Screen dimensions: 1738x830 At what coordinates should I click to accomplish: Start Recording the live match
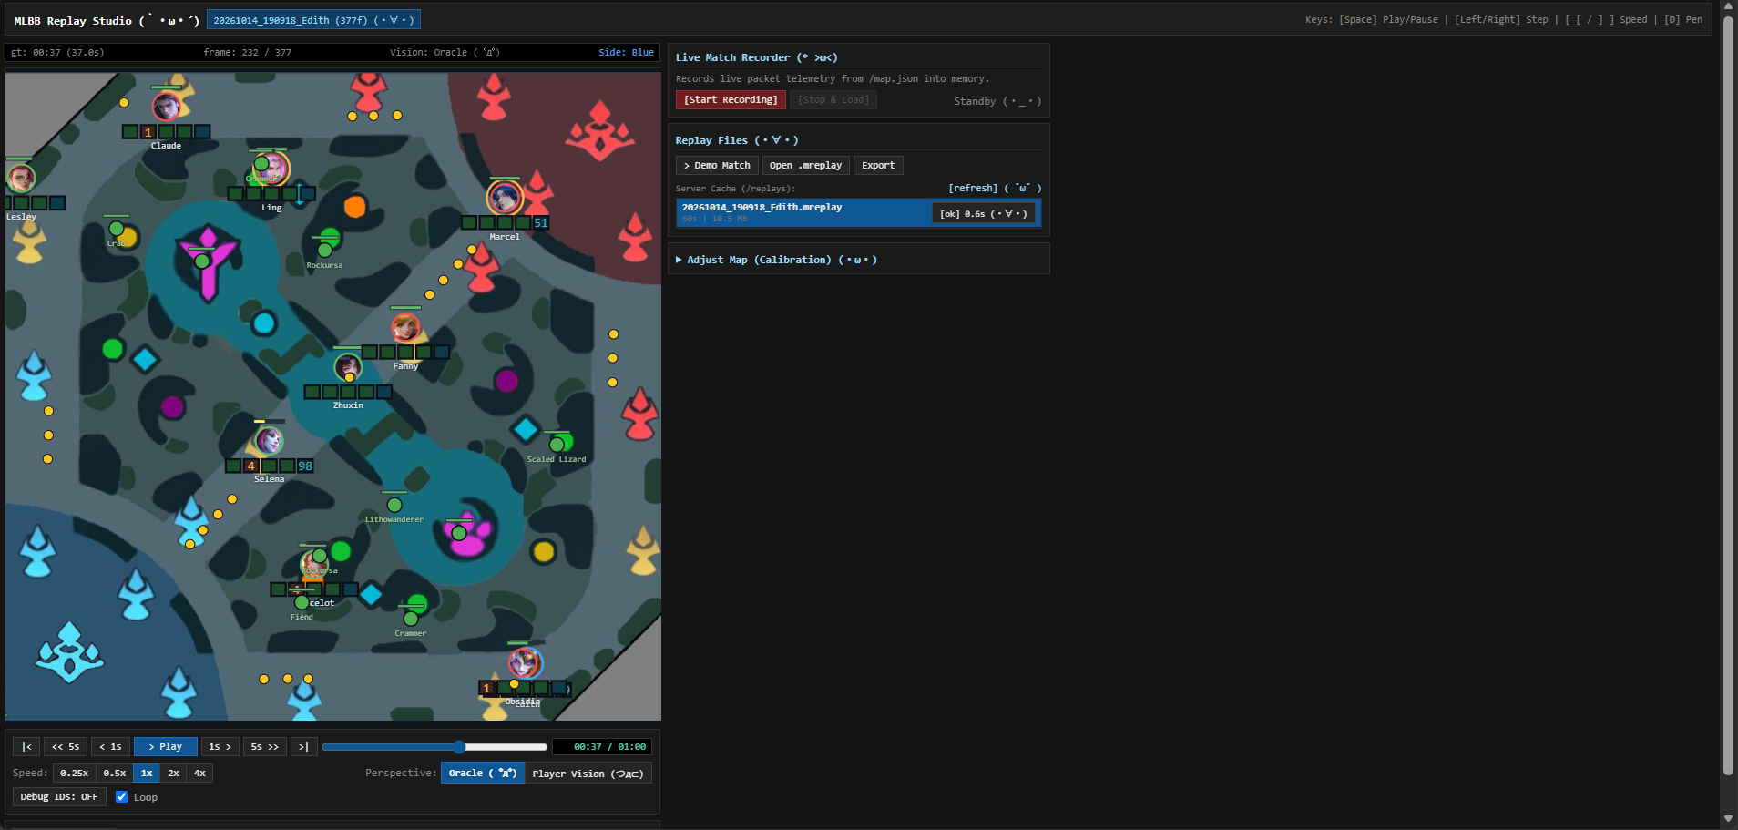pyautogui.click(x=731, y=100)
